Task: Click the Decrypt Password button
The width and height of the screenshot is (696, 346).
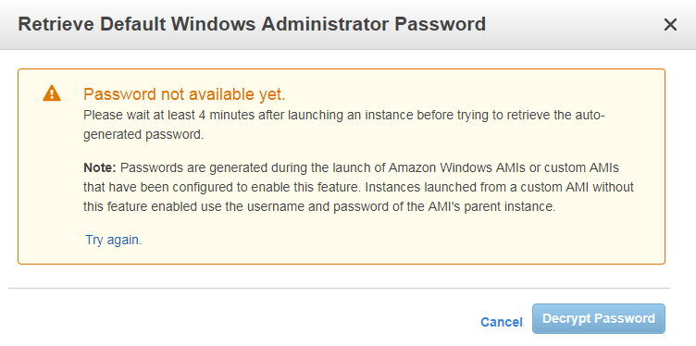Action: [598, 318]
